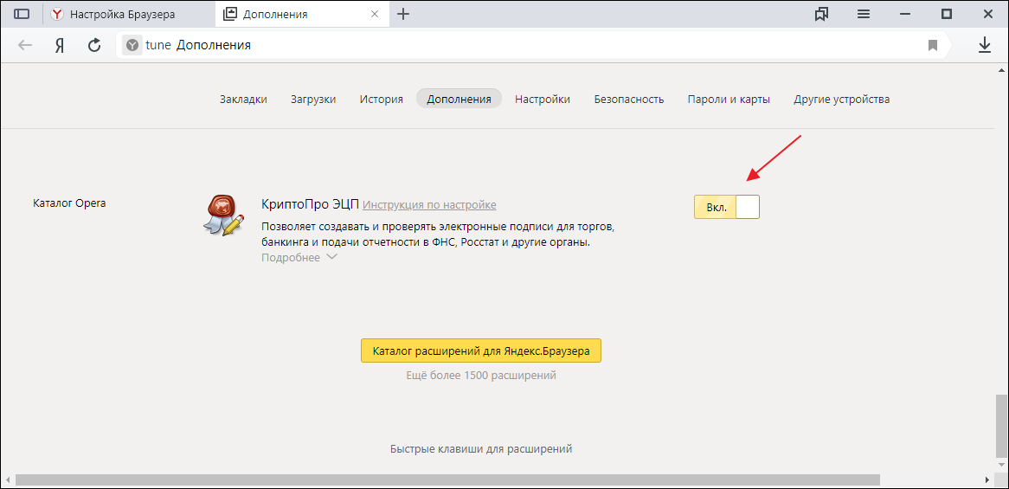
Task: Click the Yandex logo in Настройка Браузера tab
Action: [57, 14]
